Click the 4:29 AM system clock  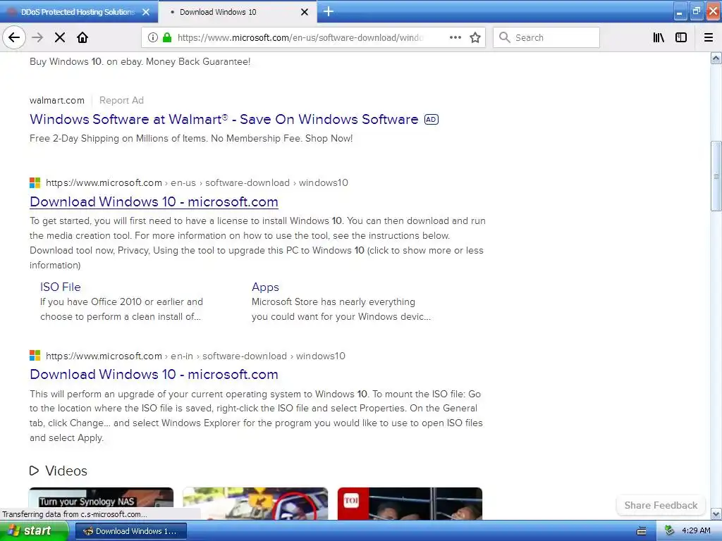pos(696,531)
